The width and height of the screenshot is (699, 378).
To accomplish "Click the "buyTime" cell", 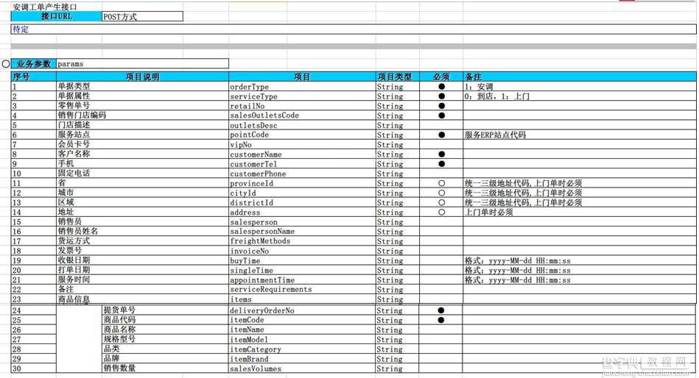I will coord(302,261).
